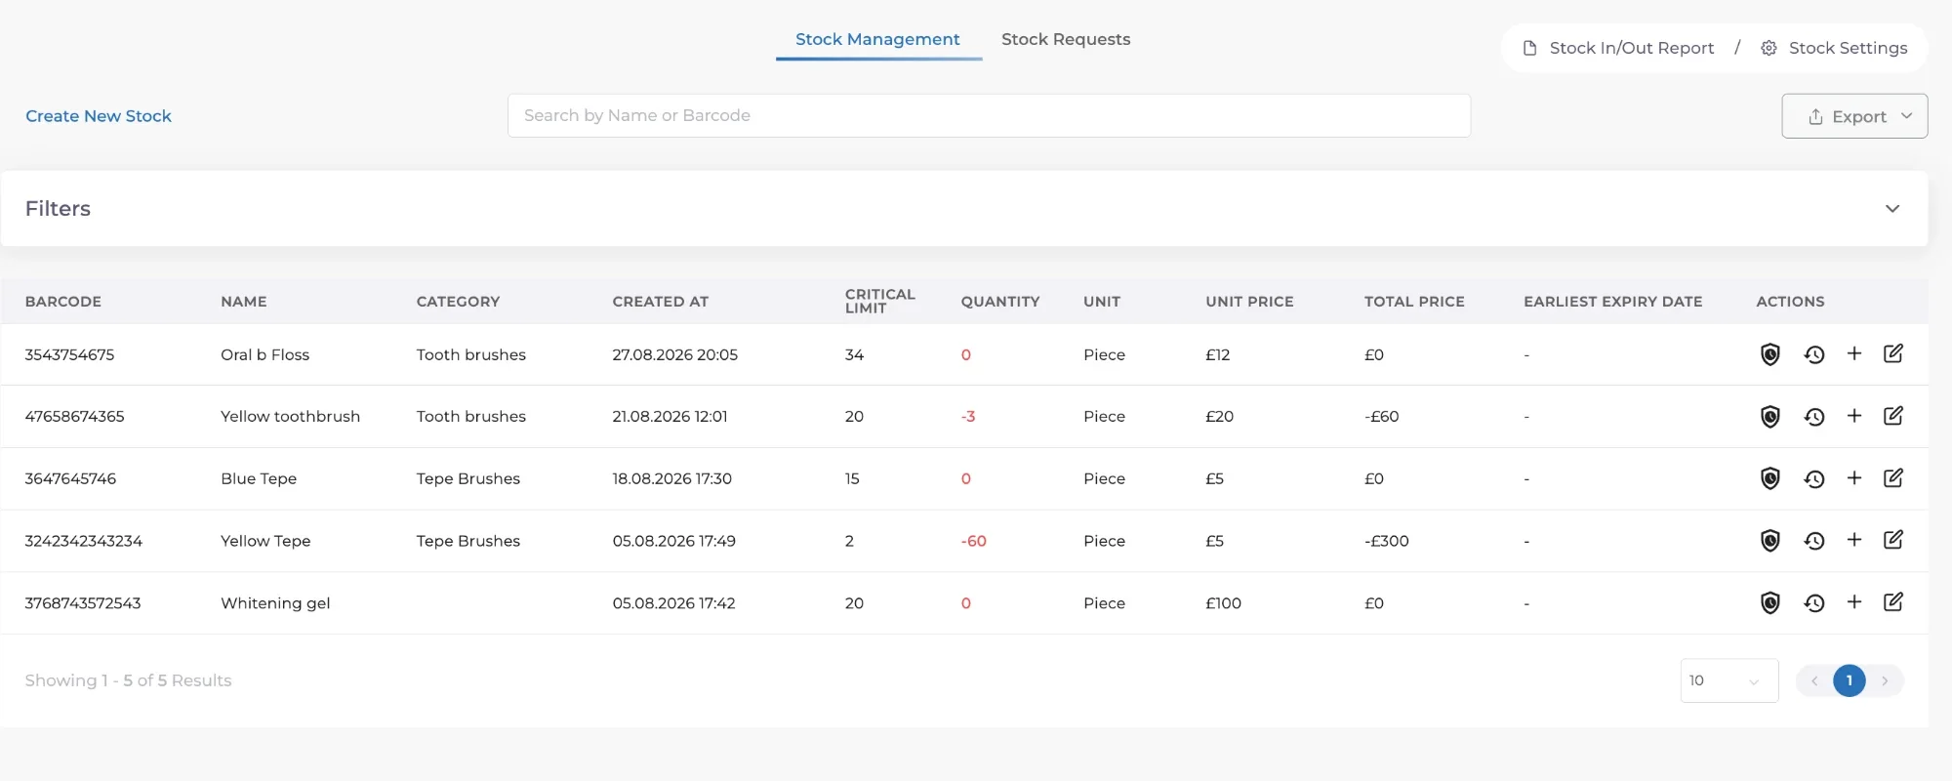Screen dimensions: 1952x781
Task: Focus the Search by Name or Barcode field
Action: [989, 115]
